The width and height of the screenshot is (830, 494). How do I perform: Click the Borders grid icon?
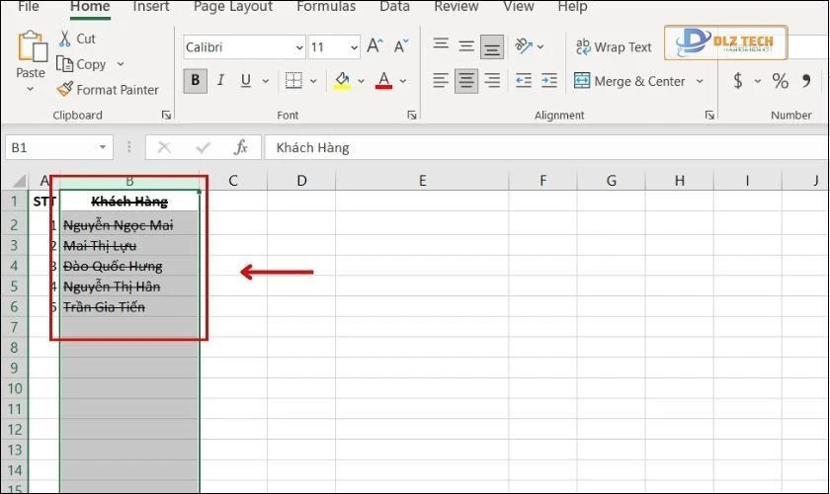293,81
